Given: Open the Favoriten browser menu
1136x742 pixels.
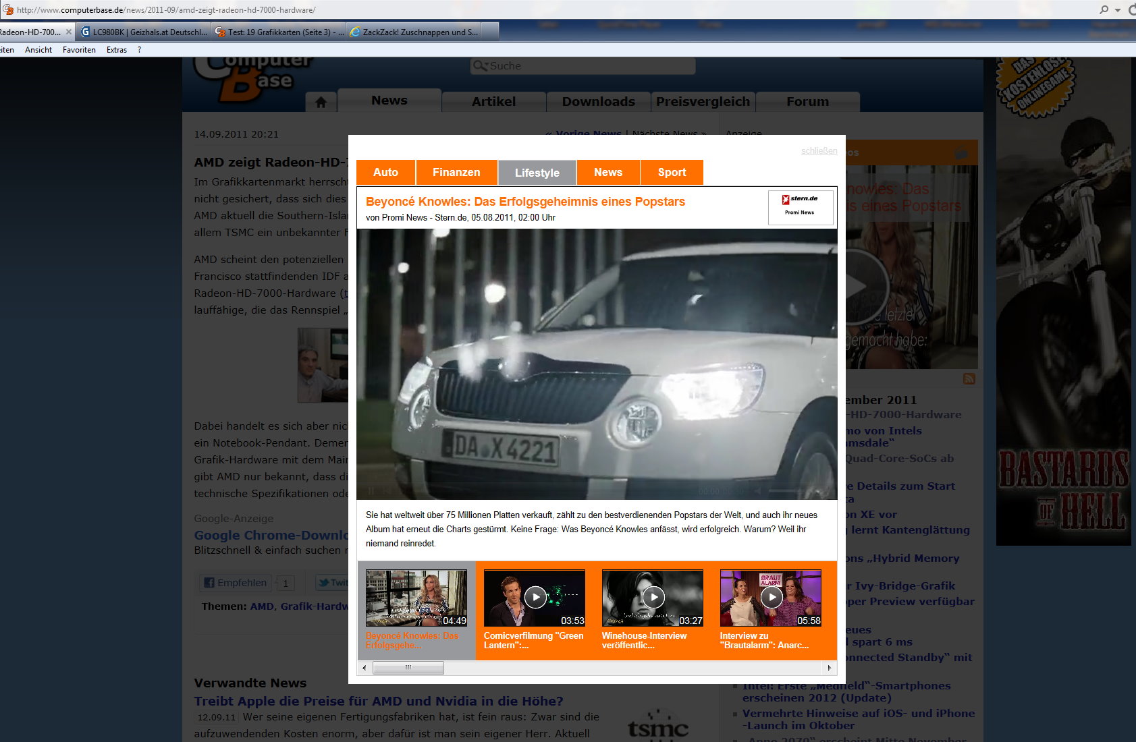Looking at the screenshot, I should pyautogui.click(x=79, y=50).
